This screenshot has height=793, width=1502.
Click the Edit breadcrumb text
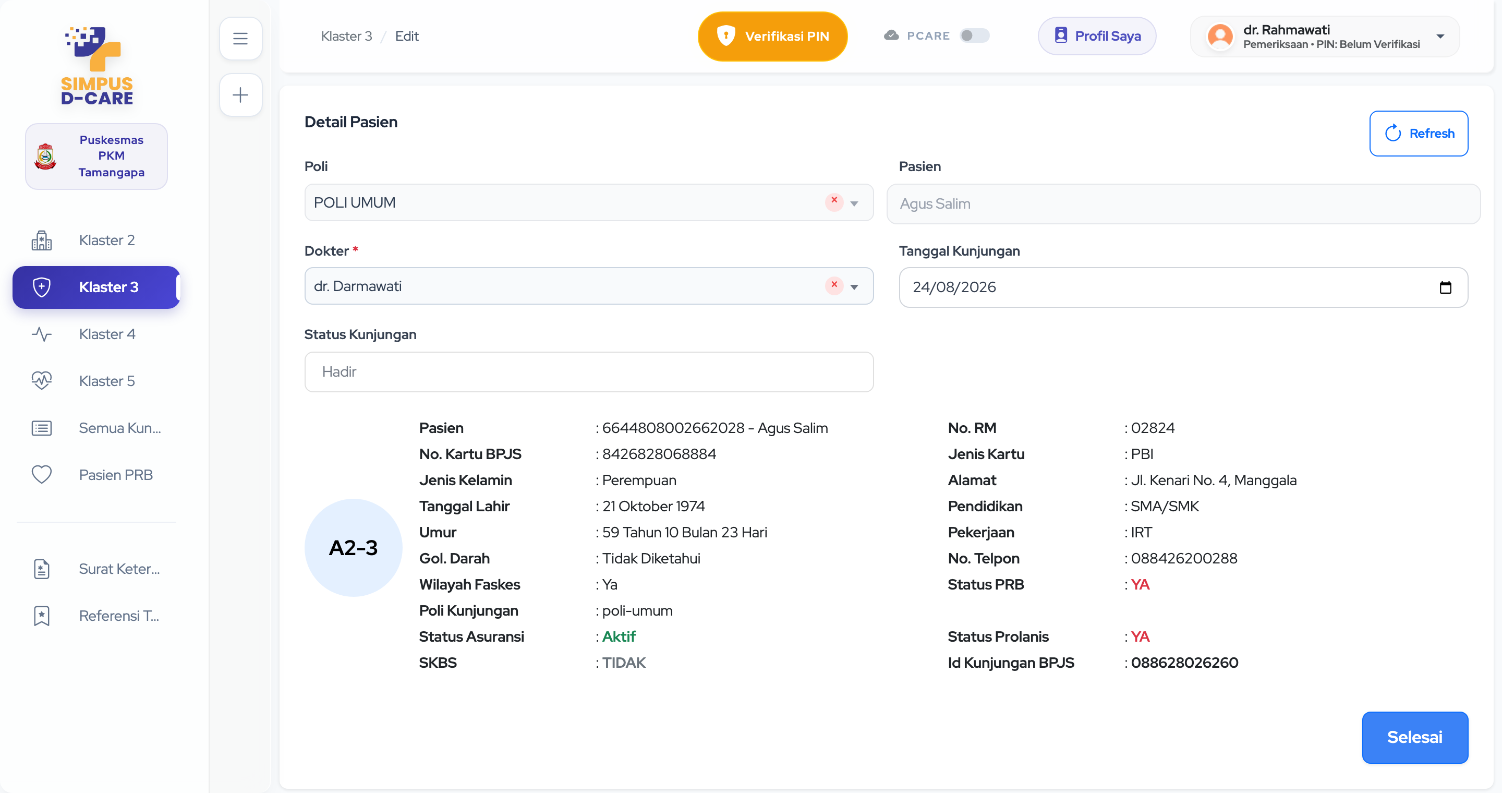click(407, 36)
